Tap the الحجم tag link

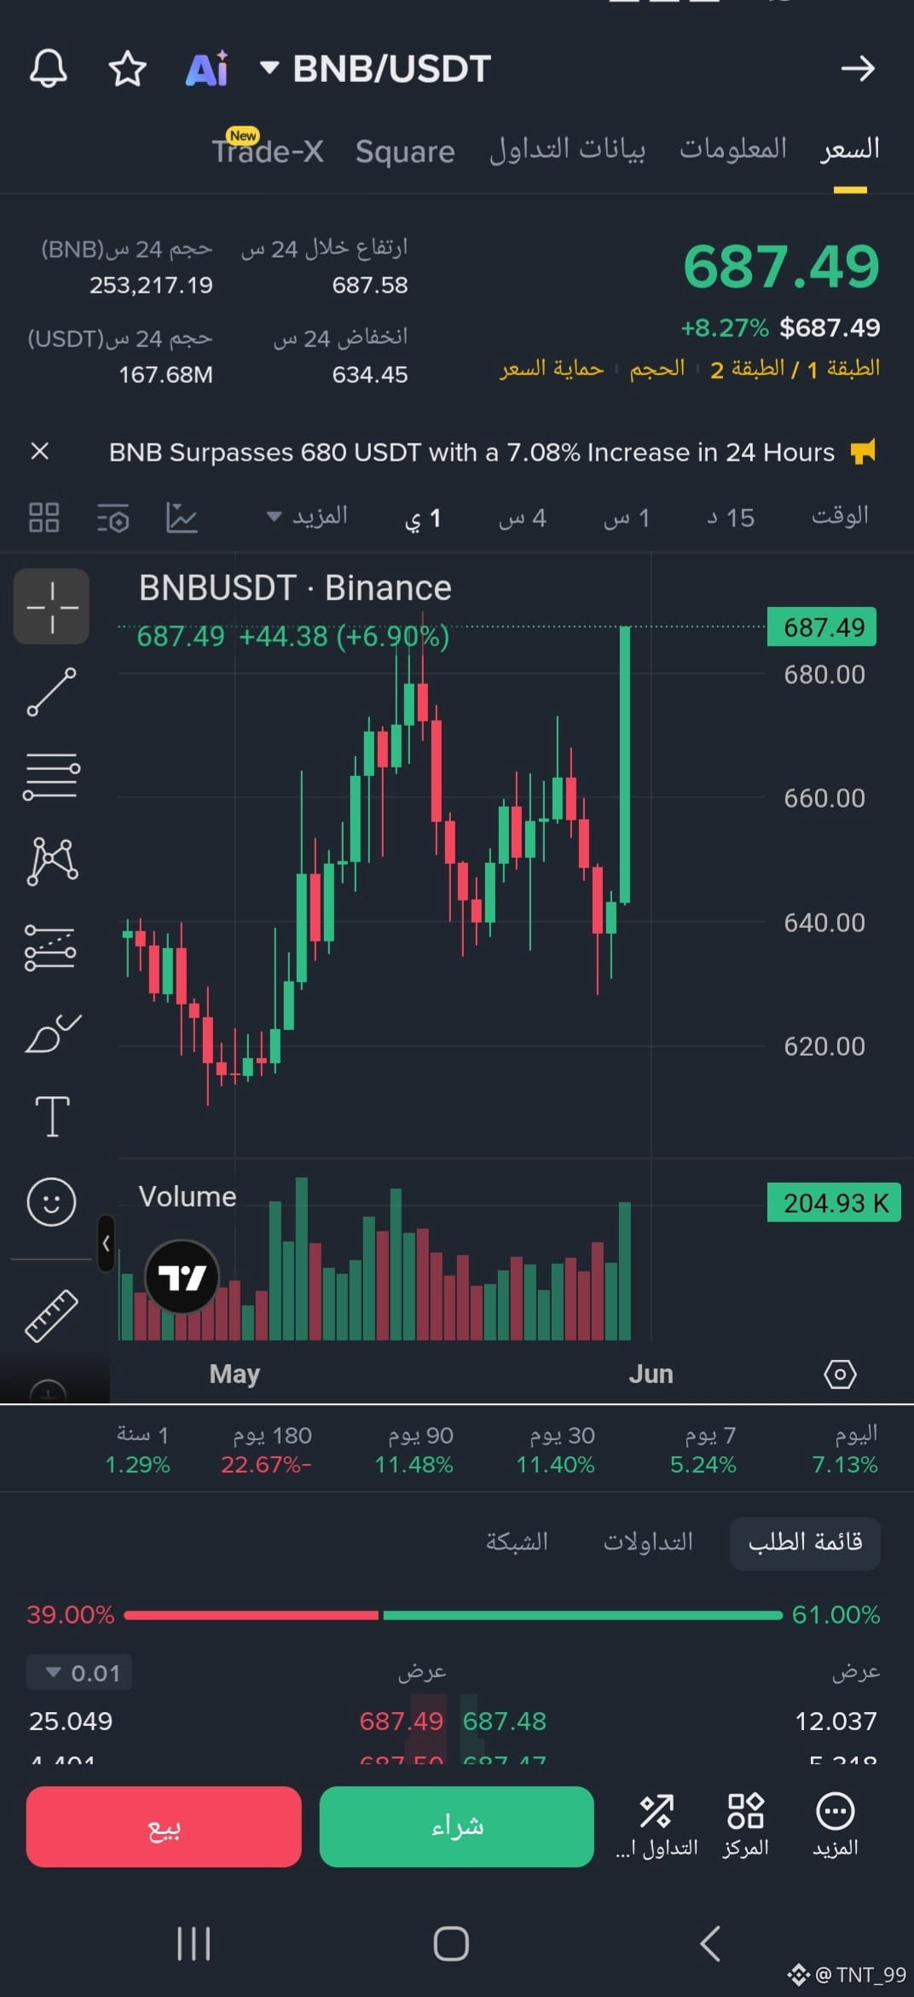[x=657, y=368]
